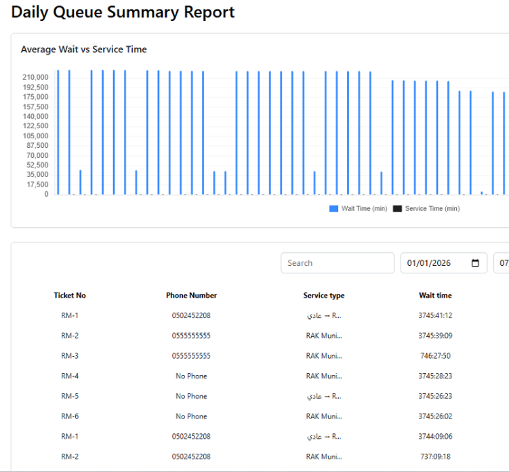Open the calendar picker icon in date field
This screenshot has height=472, width=509.
pos(475,263)
